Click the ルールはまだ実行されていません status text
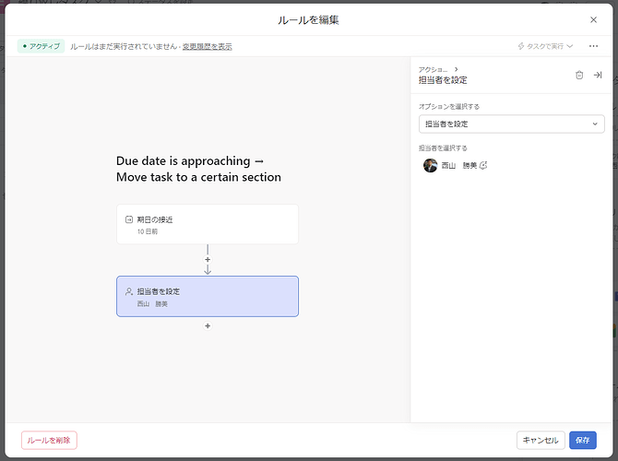 [x=124, y=46]
